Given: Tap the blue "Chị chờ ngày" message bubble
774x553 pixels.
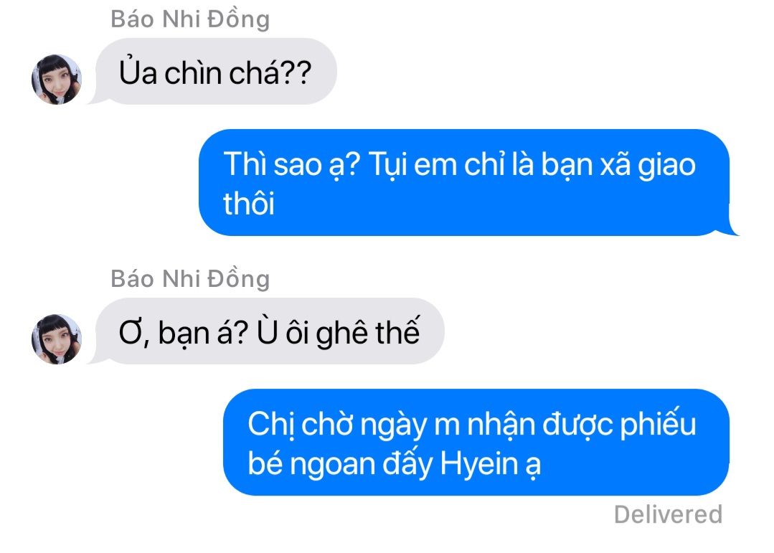Looking at the screenshot, I should [x=476, y=442].
